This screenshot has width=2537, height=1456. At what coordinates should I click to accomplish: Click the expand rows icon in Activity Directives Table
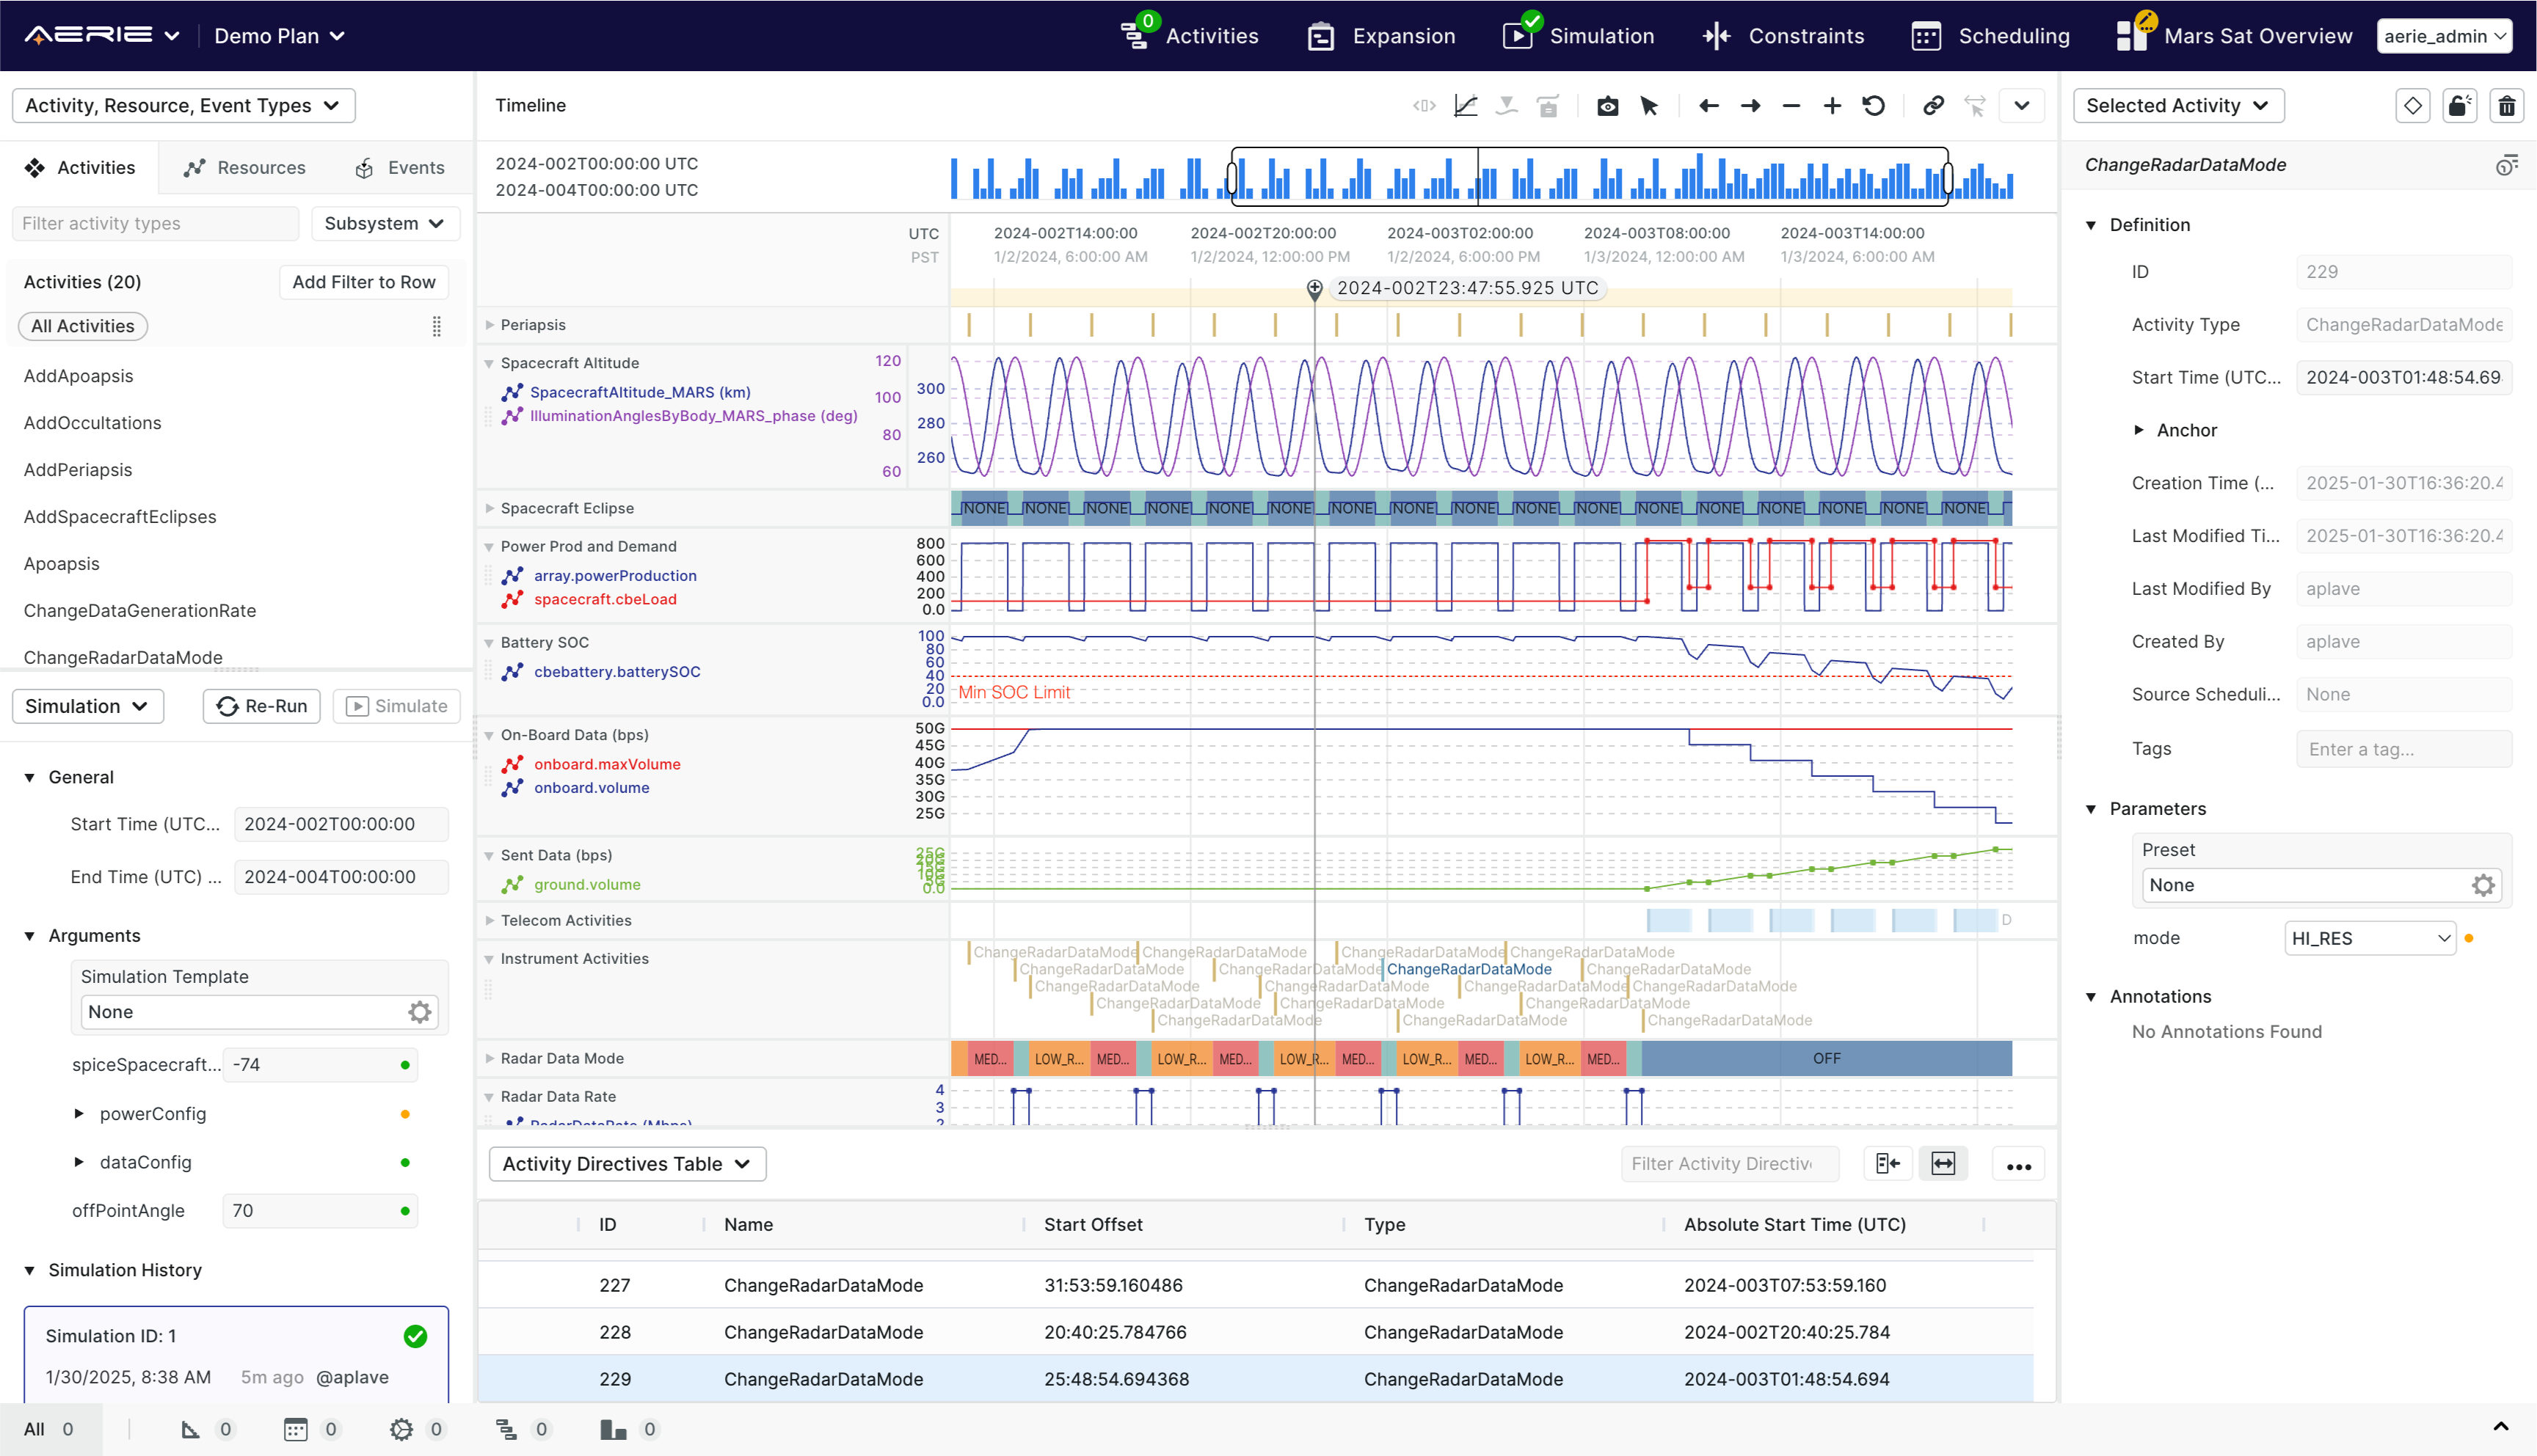1887,1163
